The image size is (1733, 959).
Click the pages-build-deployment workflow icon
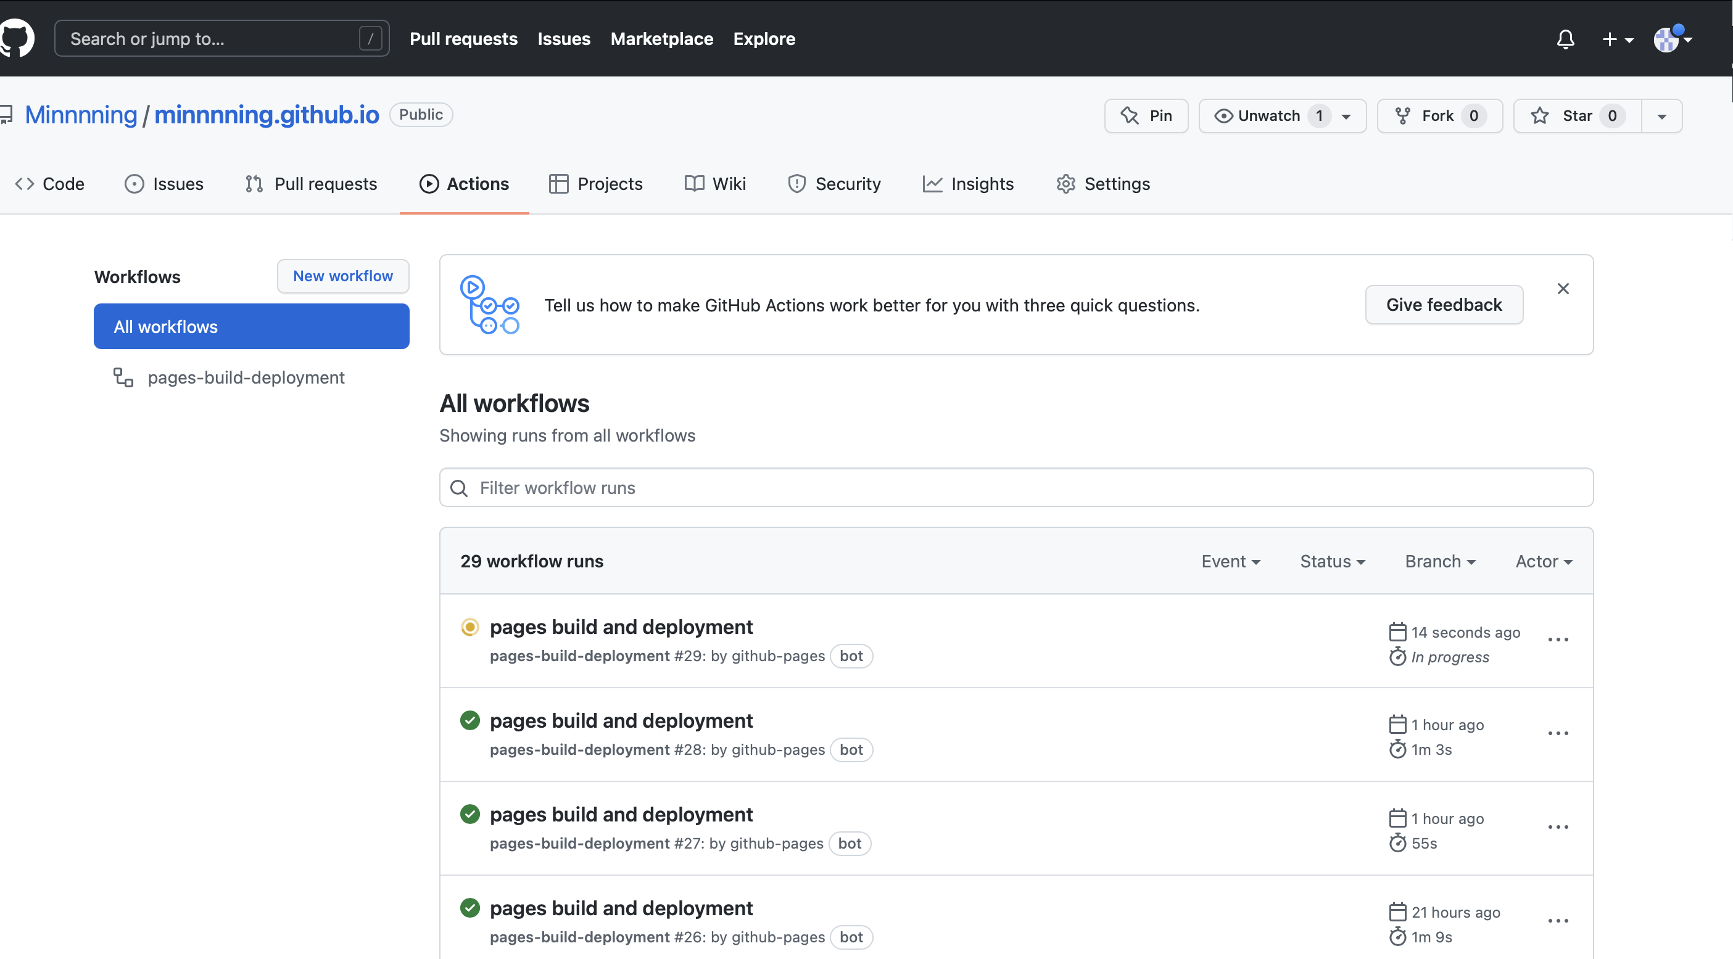tap(123, 377)
